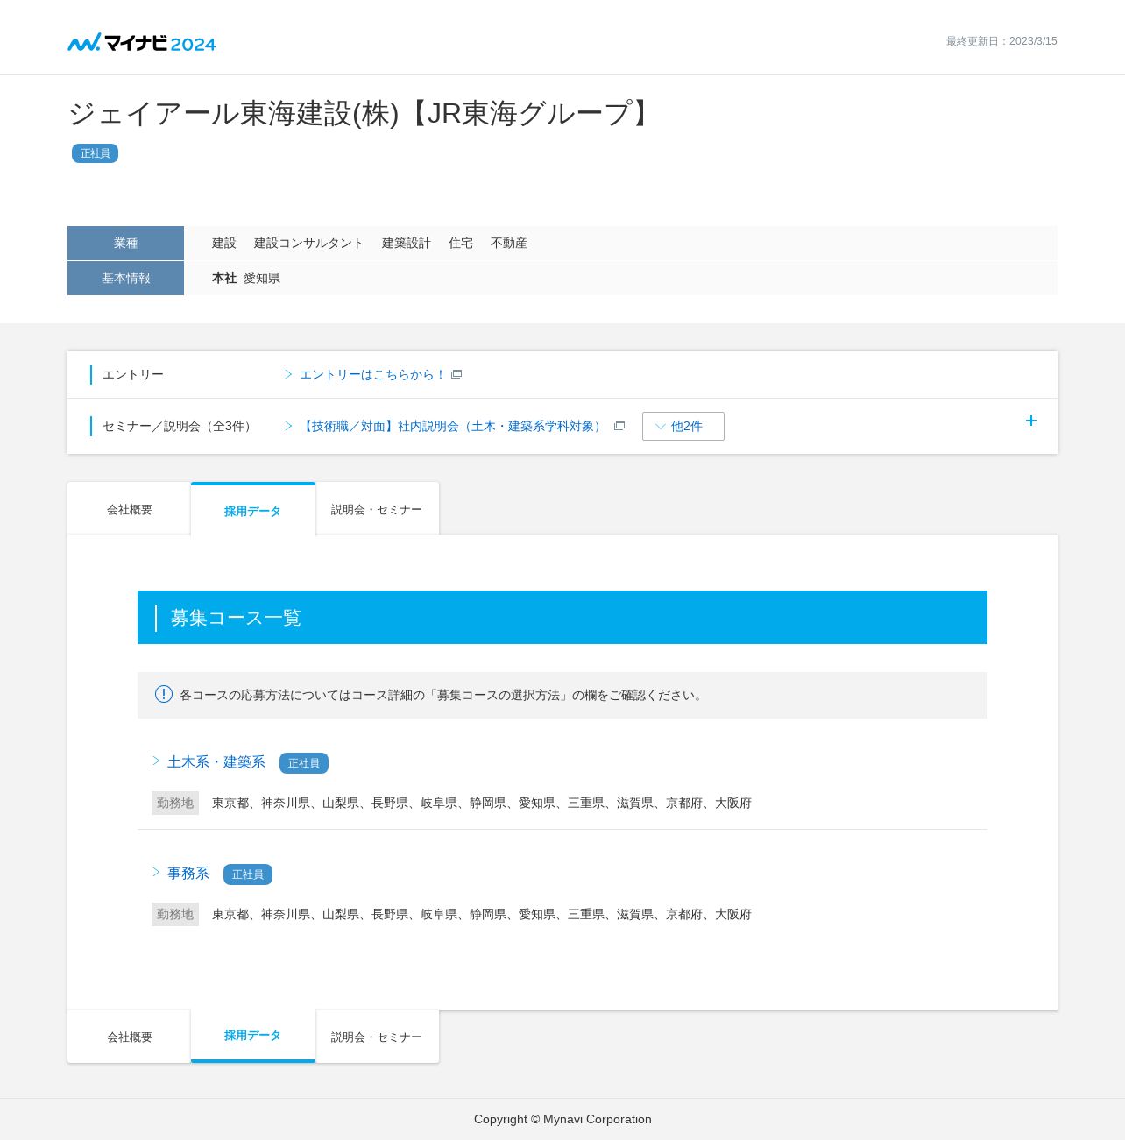
Task: Click external window icon beside エントリーはこちらから
Action: tap(456, 374)
